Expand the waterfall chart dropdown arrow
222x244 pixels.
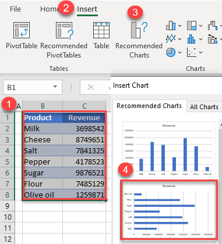pos(221,26)
